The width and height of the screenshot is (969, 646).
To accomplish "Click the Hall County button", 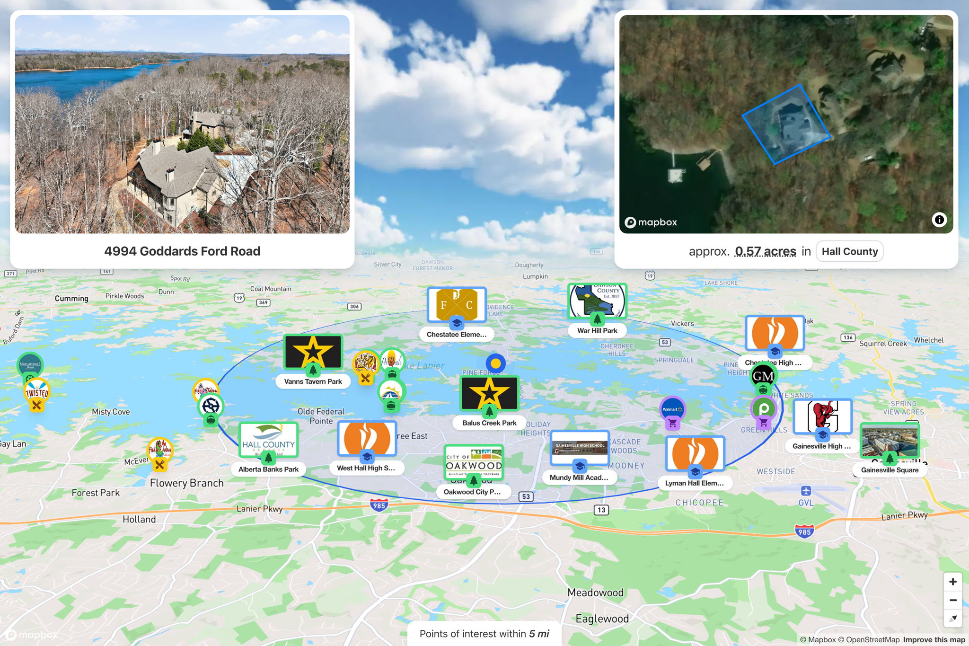I will coord(849,251).
